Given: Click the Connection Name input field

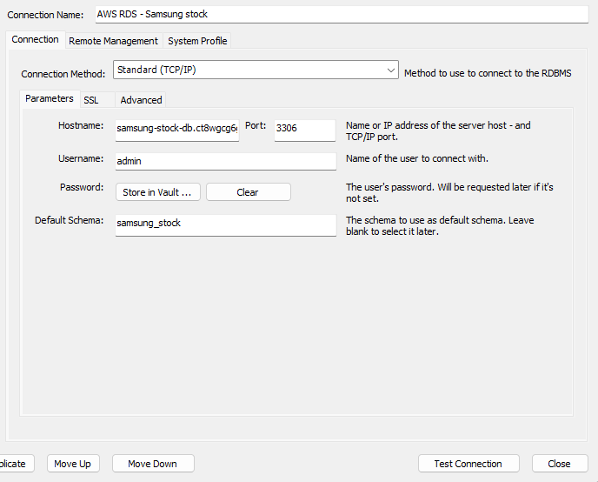Looking at the screenshot, I should (x=342, y=15).
